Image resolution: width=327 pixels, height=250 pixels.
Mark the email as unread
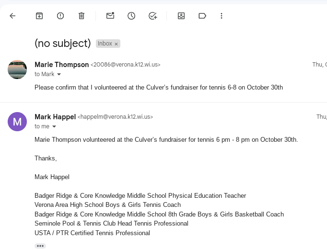110,16
